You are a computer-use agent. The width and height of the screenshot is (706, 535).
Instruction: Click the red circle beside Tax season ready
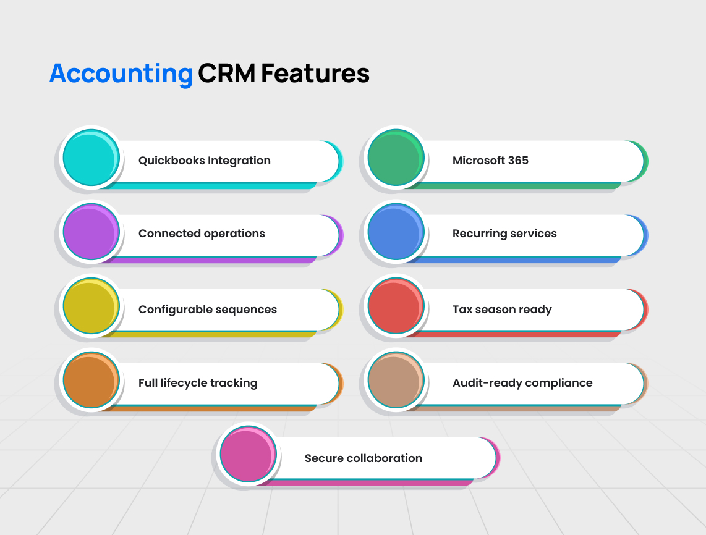click(396, 306)
